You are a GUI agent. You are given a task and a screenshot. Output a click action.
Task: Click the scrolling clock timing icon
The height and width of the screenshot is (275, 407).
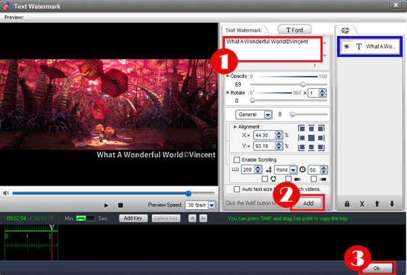click(303, 169)
